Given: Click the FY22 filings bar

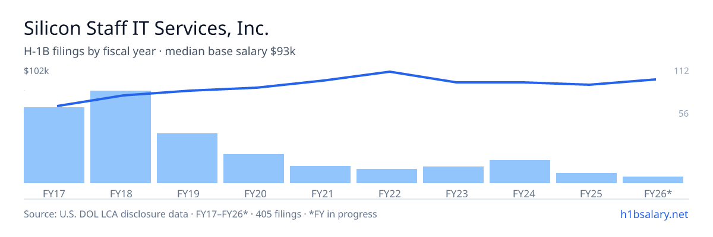Looking at the screenshot, I should pyautogui.click(x=387, y=176).
